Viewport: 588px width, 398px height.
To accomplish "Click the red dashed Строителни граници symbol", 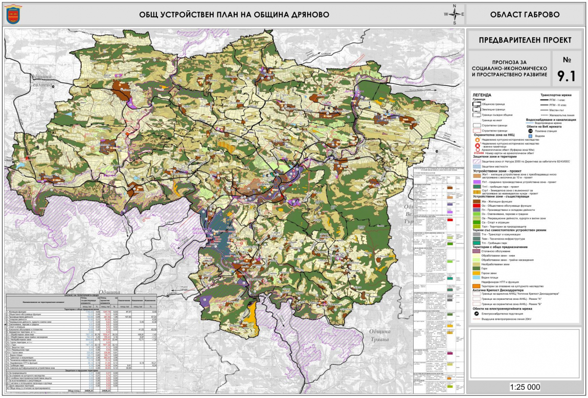I will tap(477, 130).
